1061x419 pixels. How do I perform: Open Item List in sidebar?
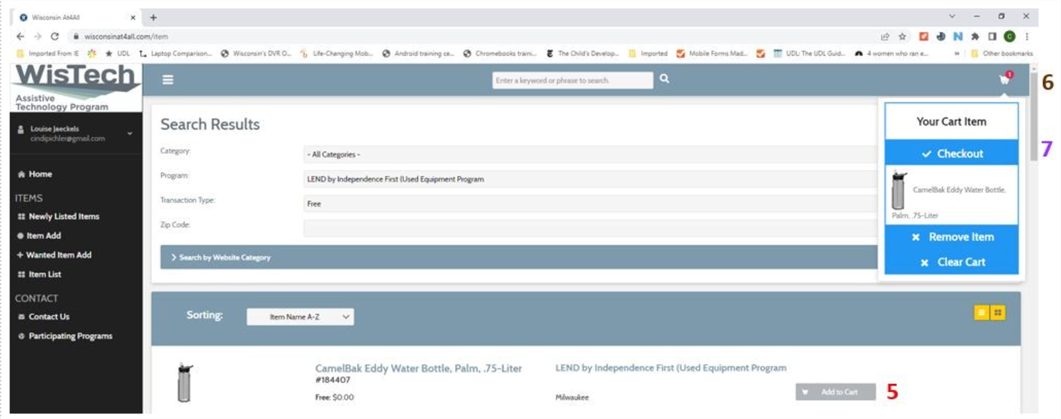(39, 274)
